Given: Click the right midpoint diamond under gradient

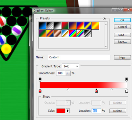Looking at the screenshot, I should pos(112,89).
